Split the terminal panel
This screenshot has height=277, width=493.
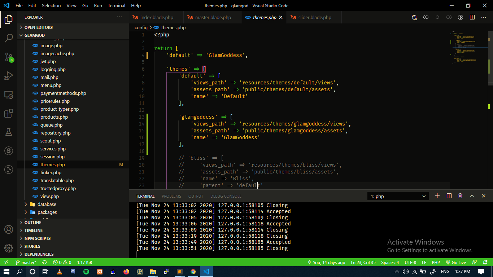click(449, 196)
